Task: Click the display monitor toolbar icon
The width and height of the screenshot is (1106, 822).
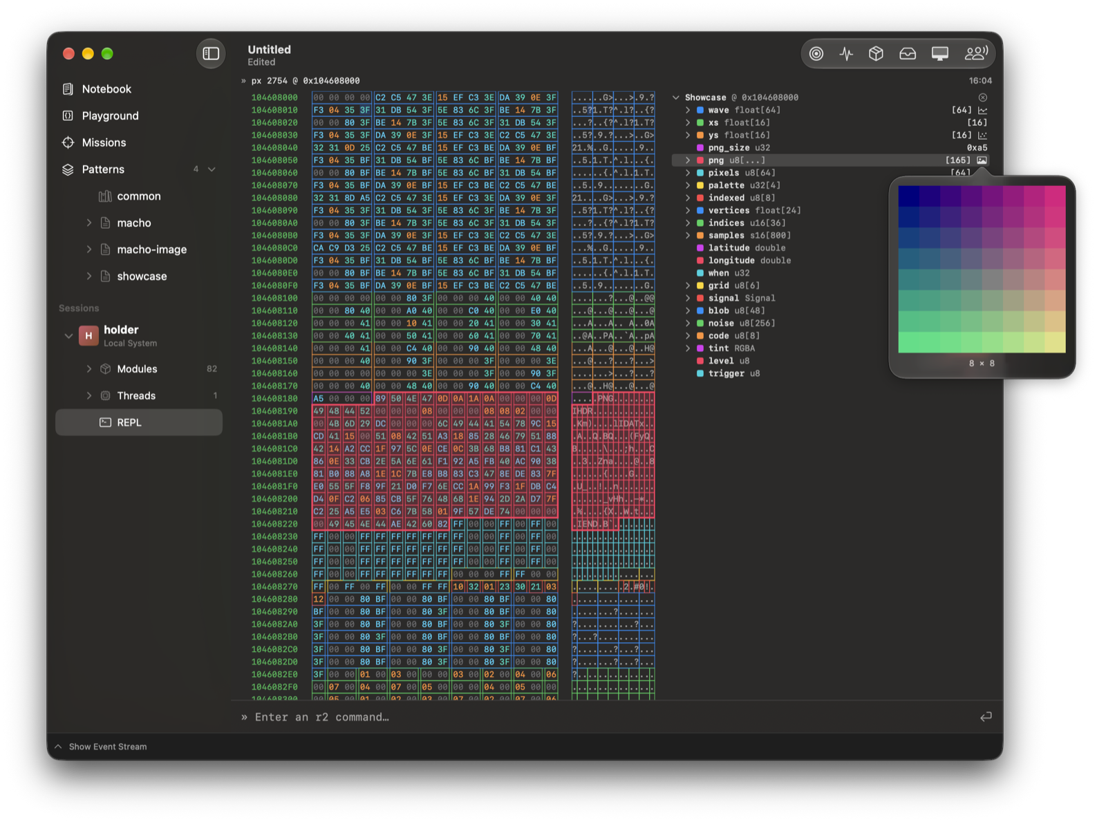Action: [x=940, y=54]
